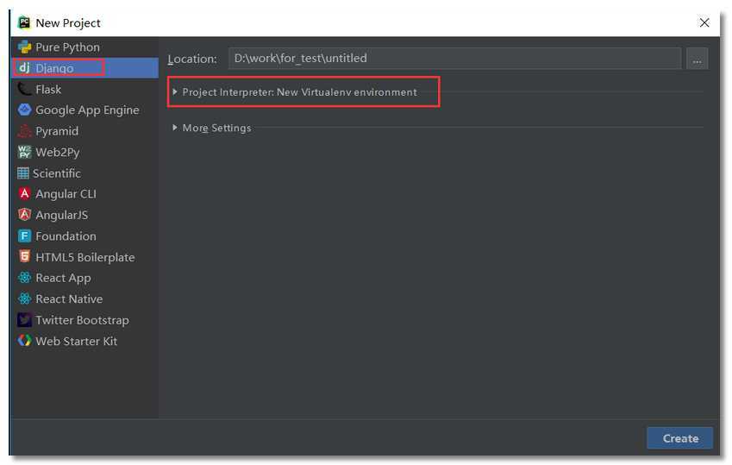Select AngularJS label

point(61,215)
